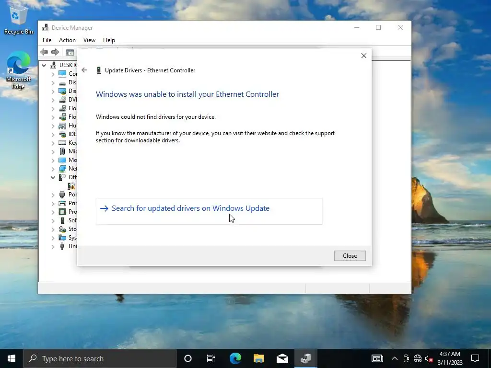The image size is (491, 368).
Task: Select the Mice category icon
Action: coord(62,151)
